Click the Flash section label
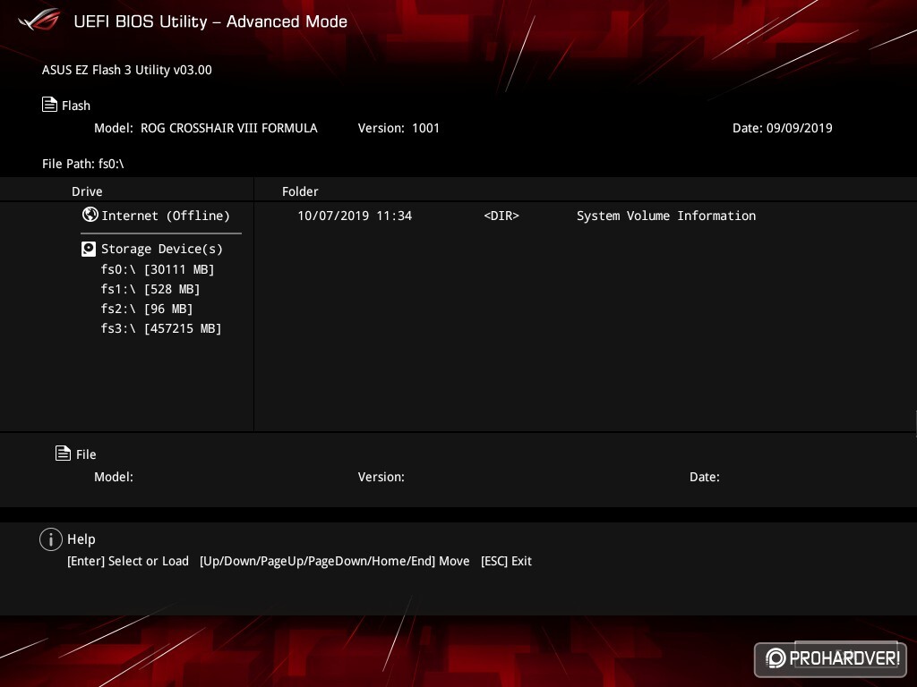This screenshot has width=917, height=687. click(76, 106)
